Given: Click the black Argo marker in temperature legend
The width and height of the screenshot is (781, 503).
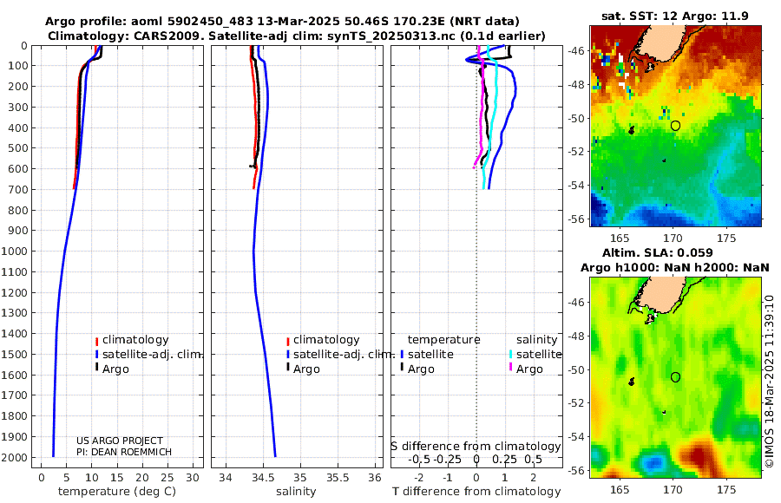Looking at the screenshot, I should tap(96, 367).
